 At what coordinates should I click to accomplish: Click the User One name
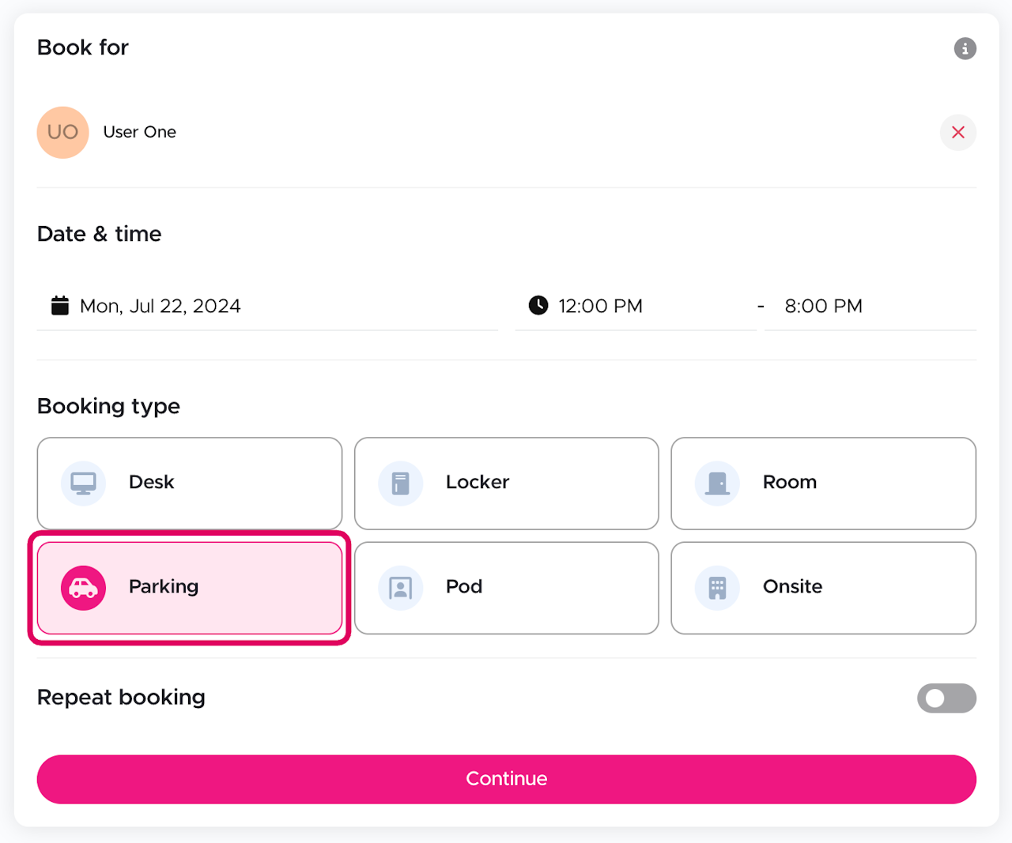140,133
